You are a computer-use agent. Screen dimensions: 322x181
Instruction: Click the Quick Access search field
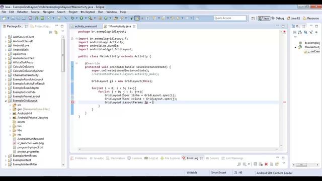230,18
